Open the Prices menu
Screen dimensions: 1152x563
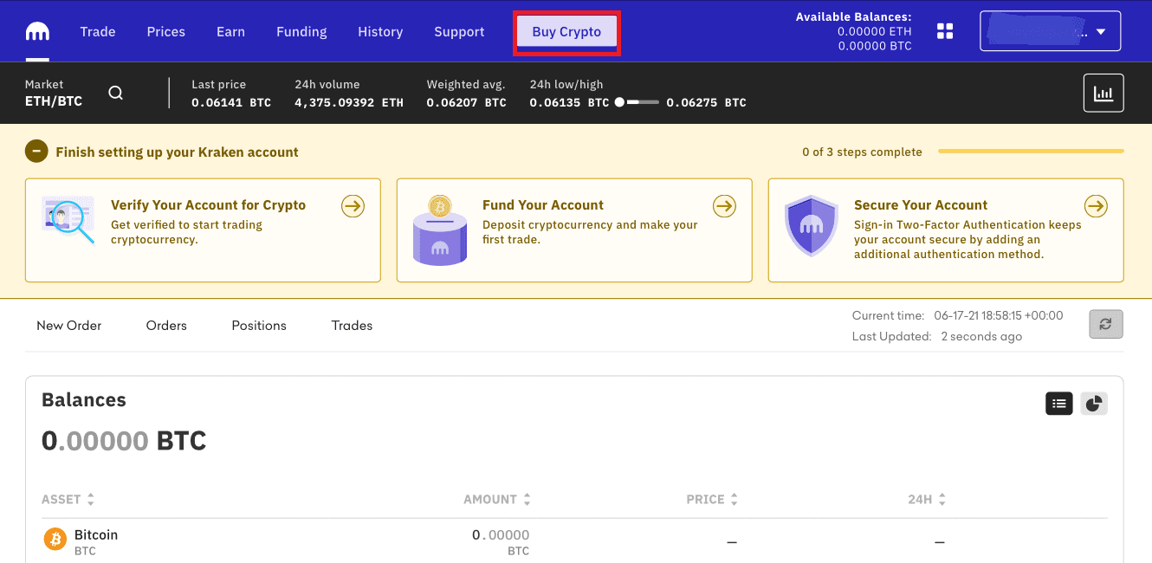166,31
